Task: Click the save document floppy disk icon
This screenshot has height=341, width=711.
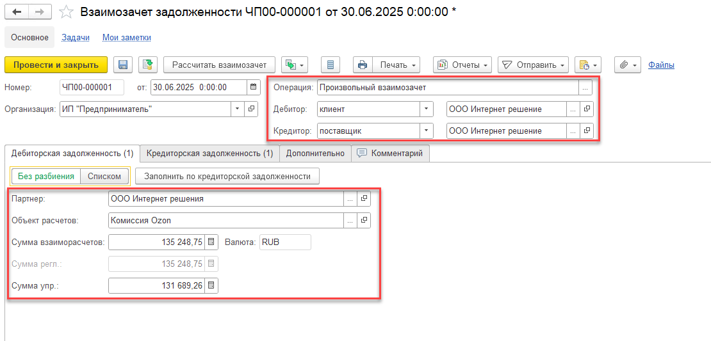Action: (124, 65)
